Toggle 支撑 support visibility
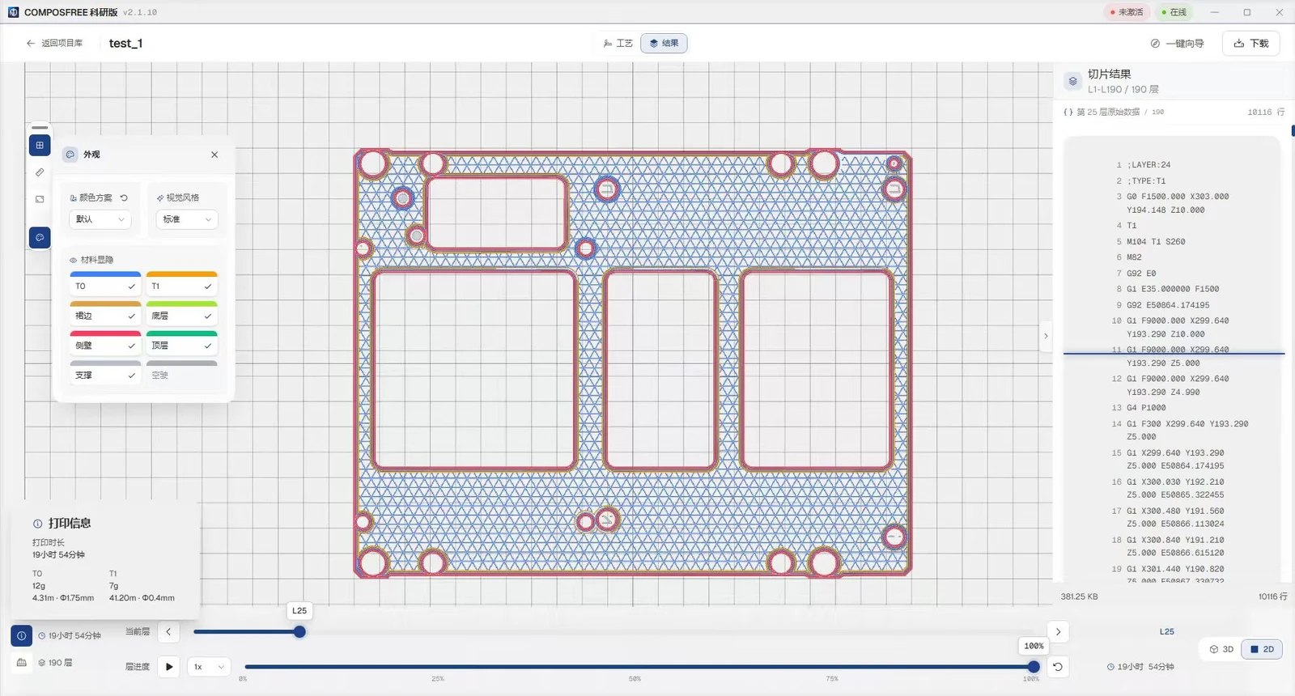The image size is (1295, 696). pos(105,375)
